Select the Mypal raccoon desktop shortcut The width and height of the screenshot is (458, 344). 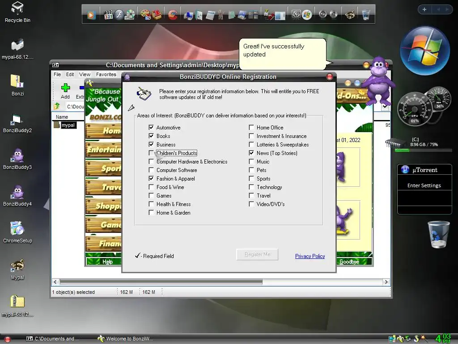(x=17, y=269)
